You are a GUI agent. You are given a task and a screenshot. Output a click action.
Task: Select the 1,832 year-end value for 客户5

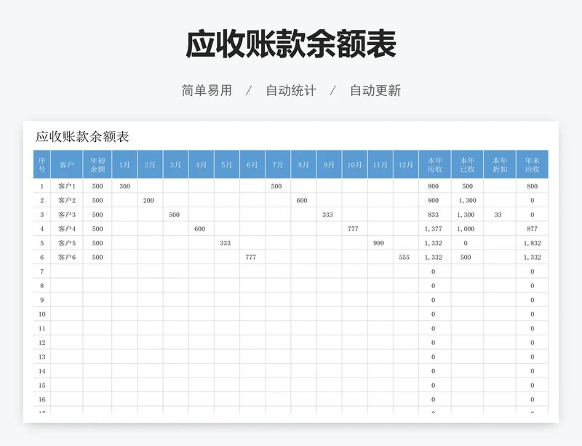pos(533,243)
